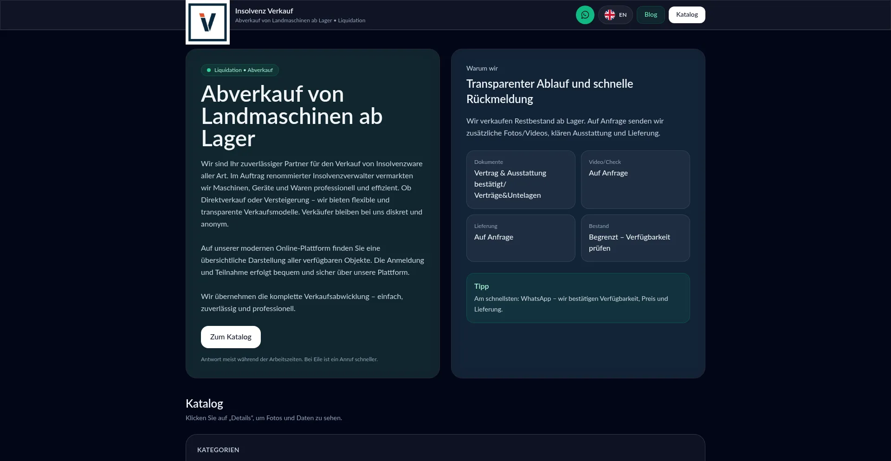This screenshot has height=461, width=891.
Task: Click the Video/Check Auf Anfrage card
Action: [635, 180]
